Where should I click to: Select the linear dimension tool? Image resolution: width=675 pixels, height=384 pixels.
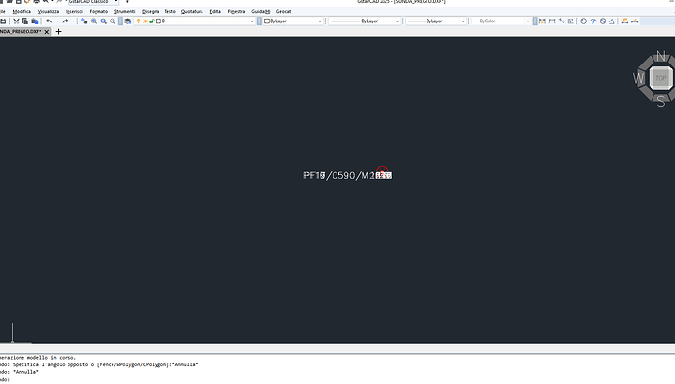[x=542, y=21]
